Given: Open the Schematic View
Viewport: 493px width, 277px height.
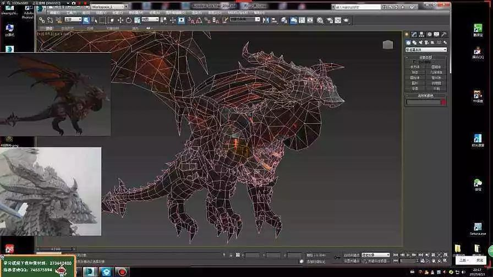Looking at the screenshot, I should pos(310,20).
